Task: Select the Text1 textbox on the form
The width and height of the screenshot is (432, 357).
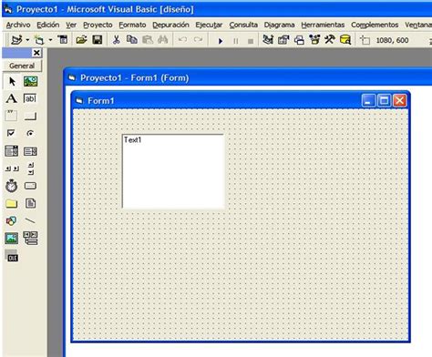Action: click(x=173, y=171)
